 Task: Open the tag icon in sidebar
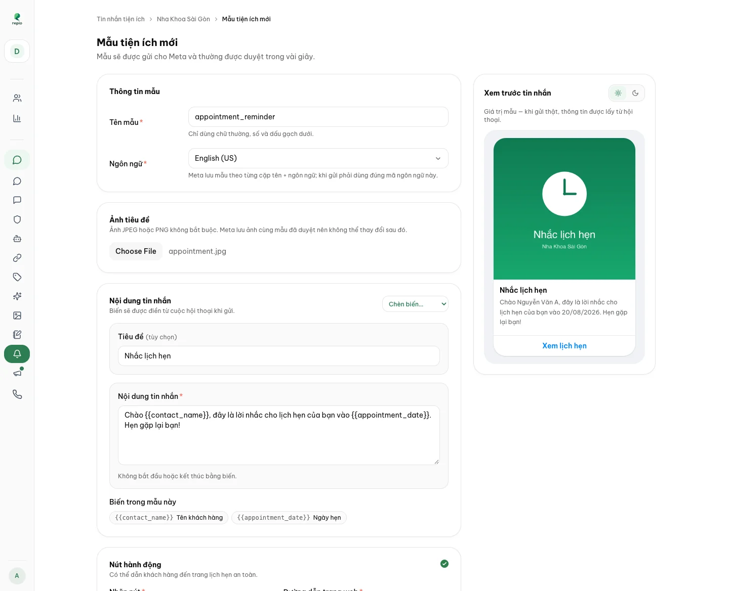(17, 277)
